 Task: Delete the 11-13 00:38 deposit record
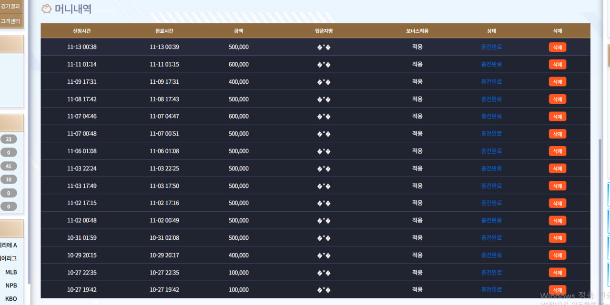click(x=557, y=47)
